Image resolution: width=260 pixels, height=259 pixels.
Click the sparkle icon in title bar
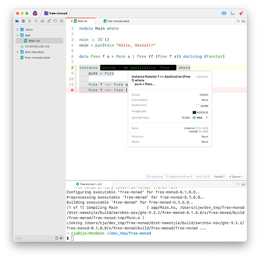point(241,13)
